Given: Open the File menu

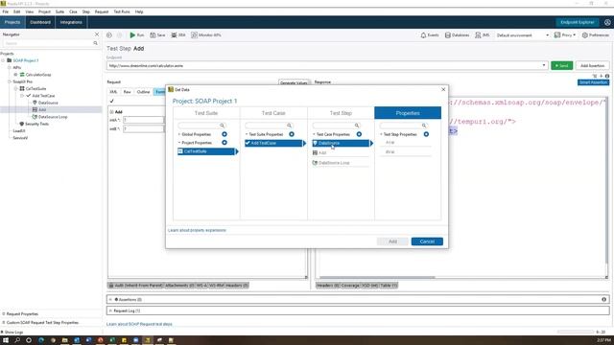Looking at the screenshot, I should (x=6, y=12).
